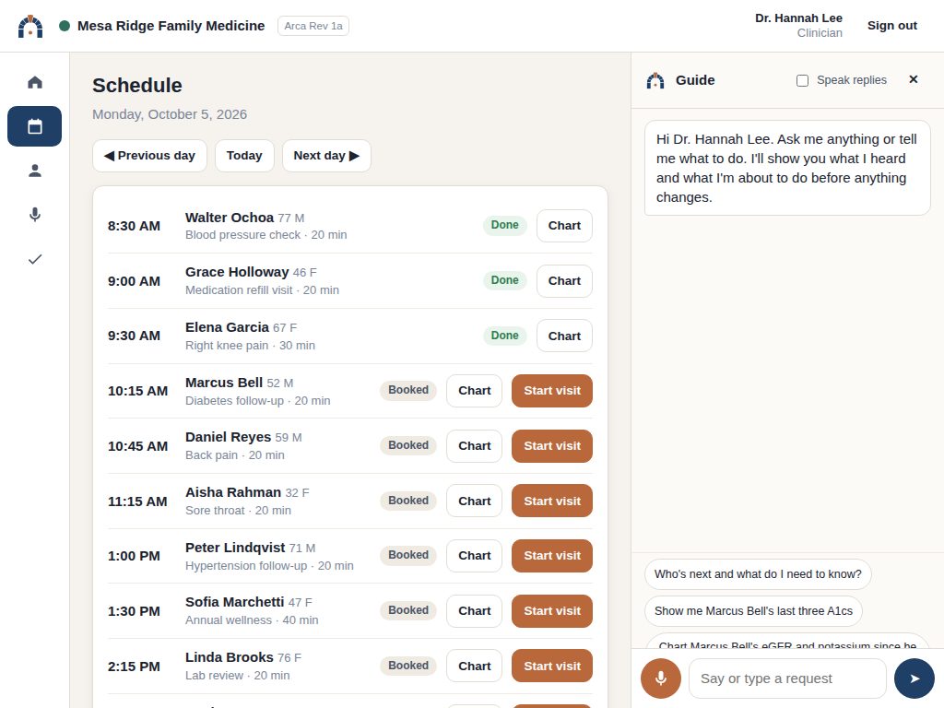Open Daniel Reyes's chart
This screenshot has height=708, width=944.
475,446
